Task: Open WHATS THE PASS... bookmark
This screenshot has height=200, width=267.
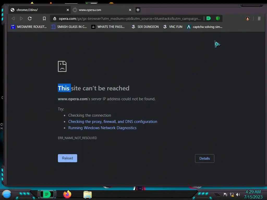Action: [108, 27]
